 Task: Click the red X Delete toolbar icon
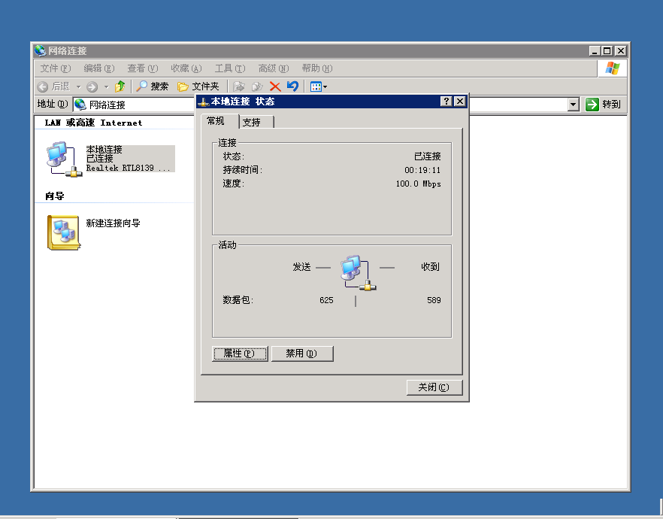[275, 86]
